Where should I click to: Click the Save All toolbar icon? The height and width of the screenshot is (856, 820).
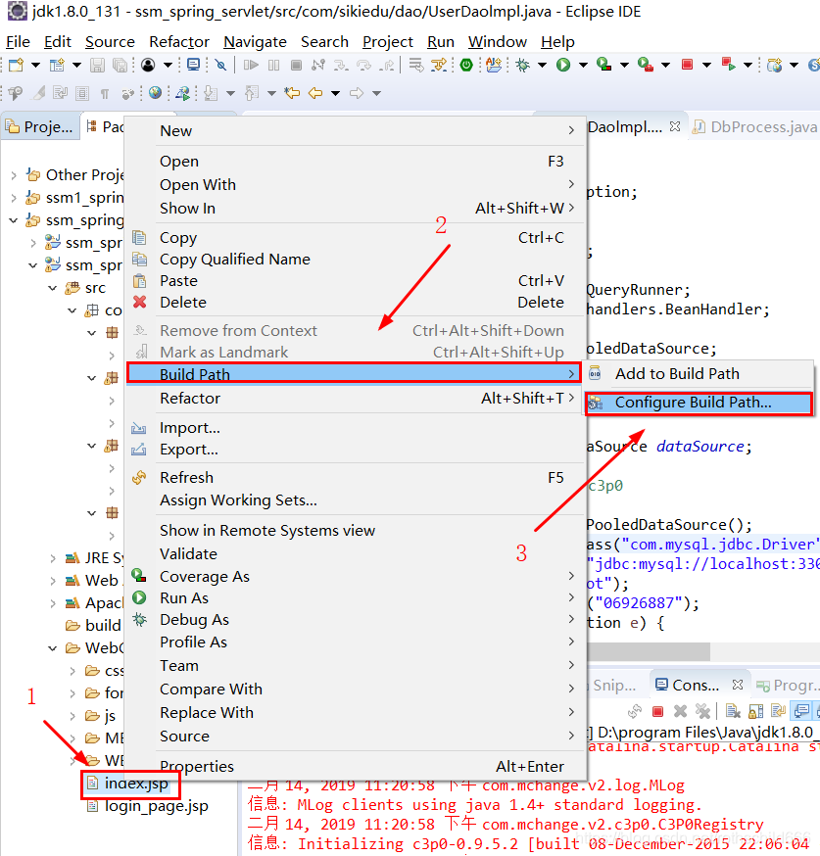coord(120,65)
